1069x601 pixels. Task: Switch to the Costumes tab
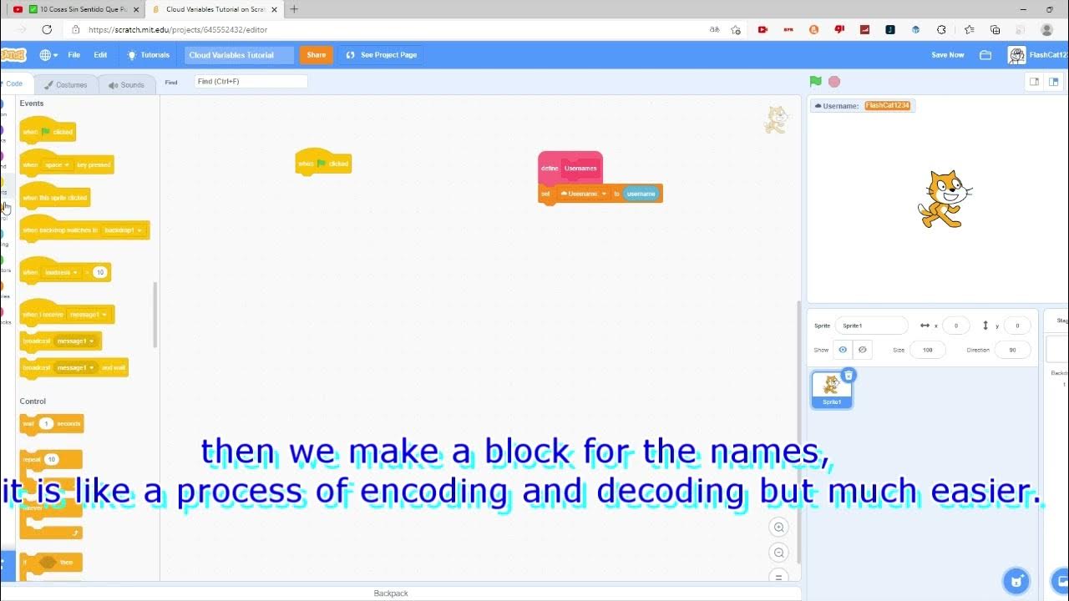[66, 84]
